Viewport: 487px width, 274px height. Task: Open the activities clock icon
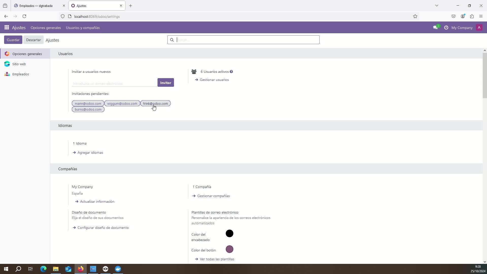pyautogui.click(x=446, y=28)
